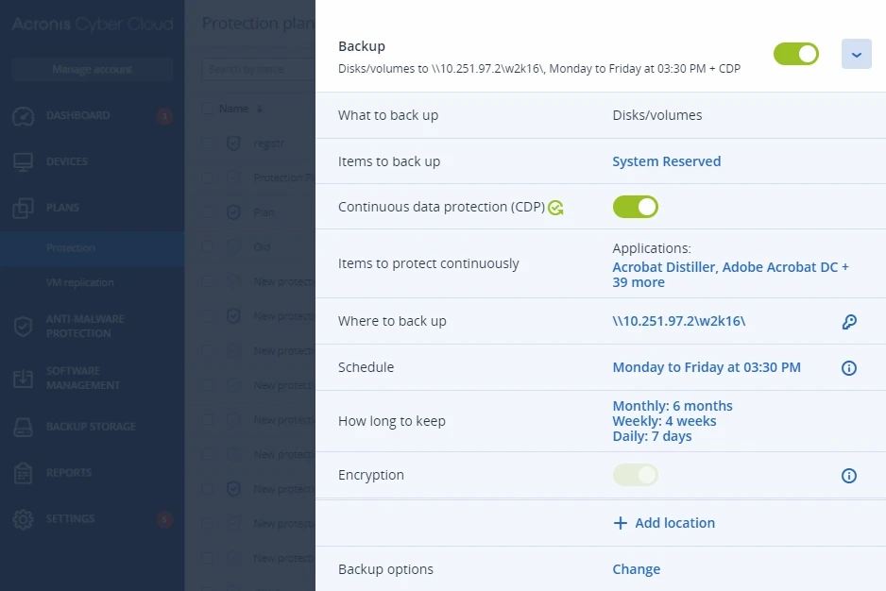Click the Encryption info icon
This screenshot has height=591, width=886.
849,476
